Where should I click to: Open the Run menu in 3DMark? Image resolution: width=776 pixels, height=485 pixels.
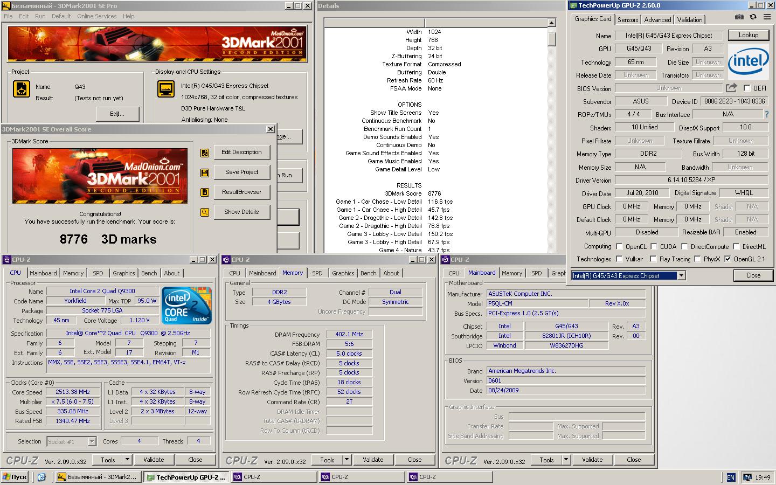point(40,16)
